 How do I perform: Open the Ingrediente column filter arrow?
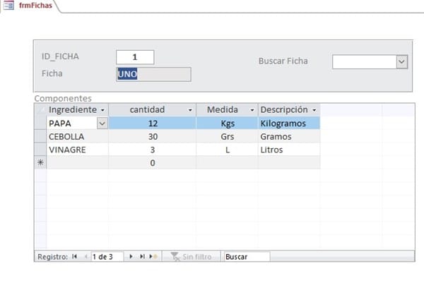click(103, 111)
